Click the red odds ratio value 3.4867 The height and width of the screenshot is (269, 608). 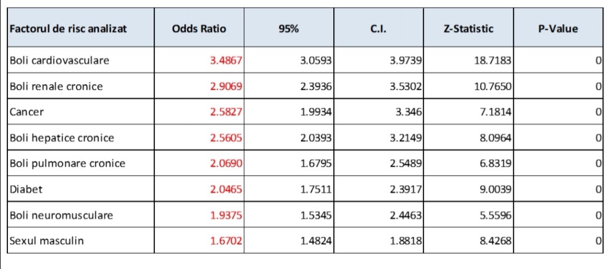226,61
